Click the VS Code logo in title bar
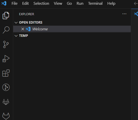 (x=4, y=3)
